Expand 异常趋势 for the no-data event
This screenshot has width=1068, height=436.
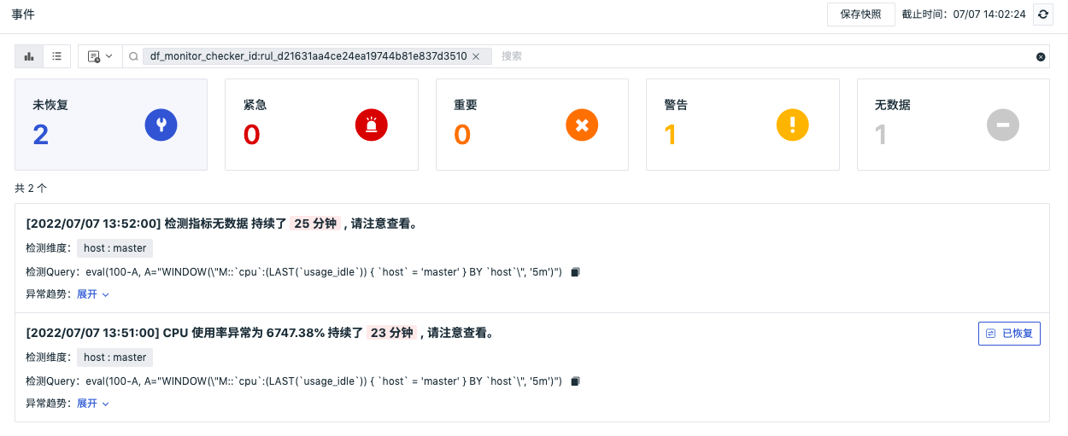point(93,294)
